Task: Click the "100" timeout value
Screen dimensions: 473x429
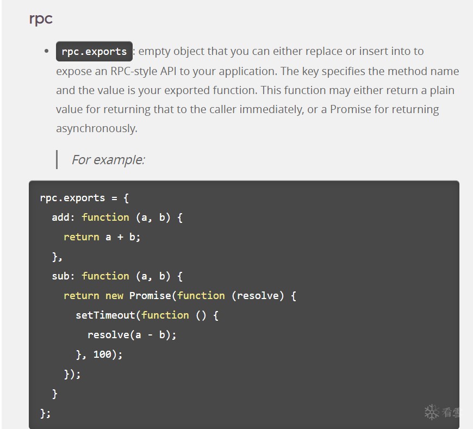Action: tap(102, 354)
